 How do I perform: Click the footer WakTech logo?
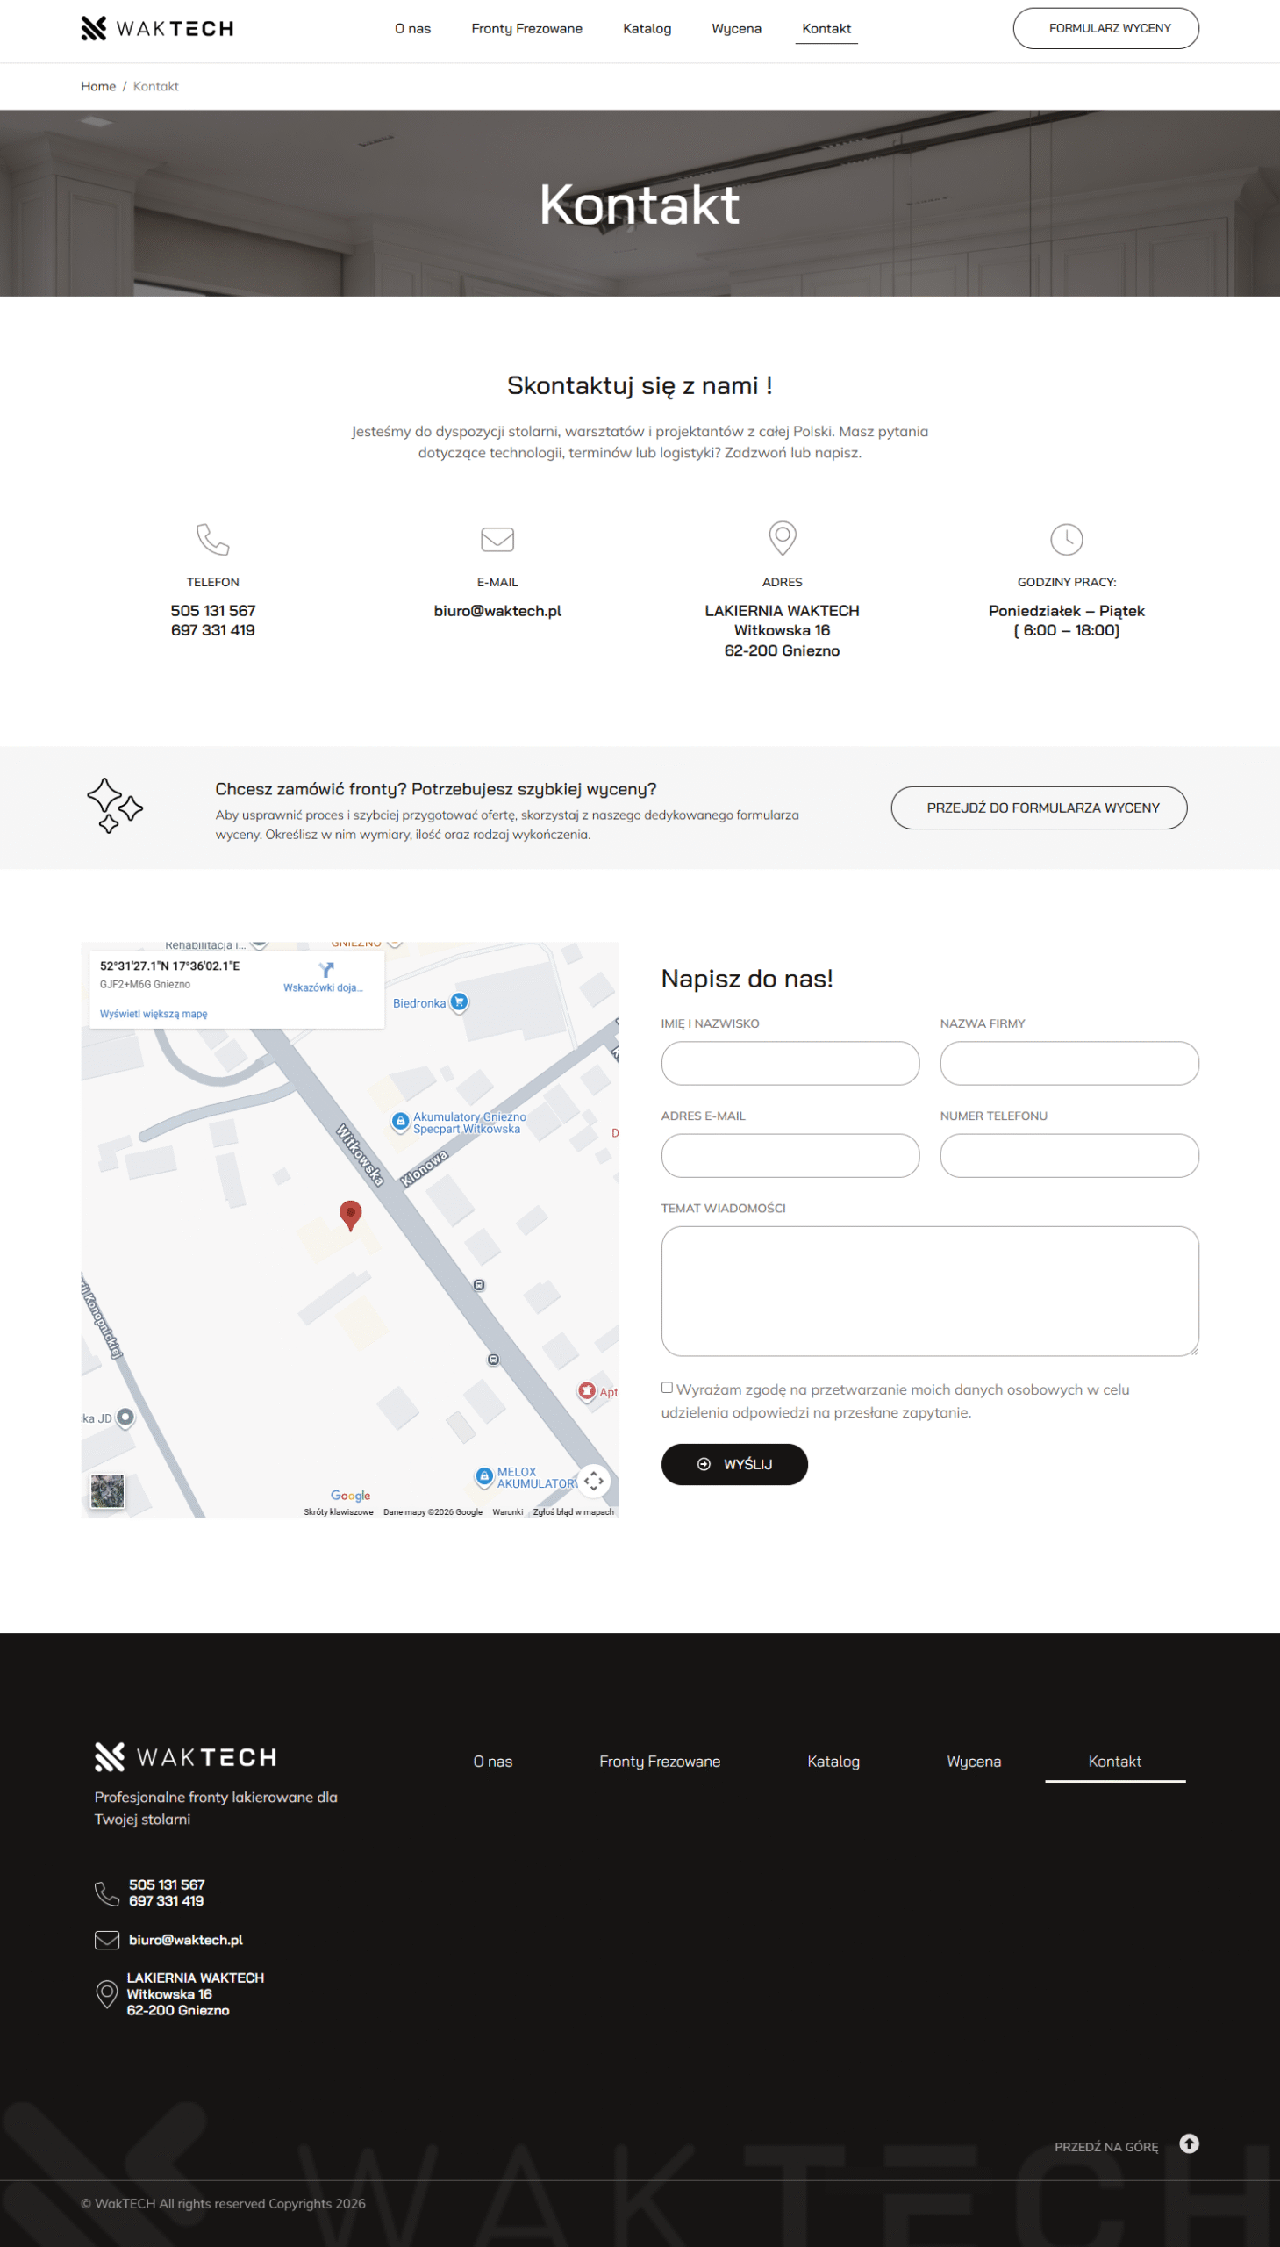click(185, 1757)
